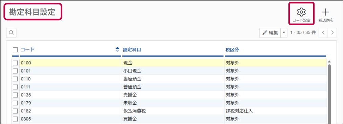Click code cell 0111

pyautogui.click(x=70, y=87)
